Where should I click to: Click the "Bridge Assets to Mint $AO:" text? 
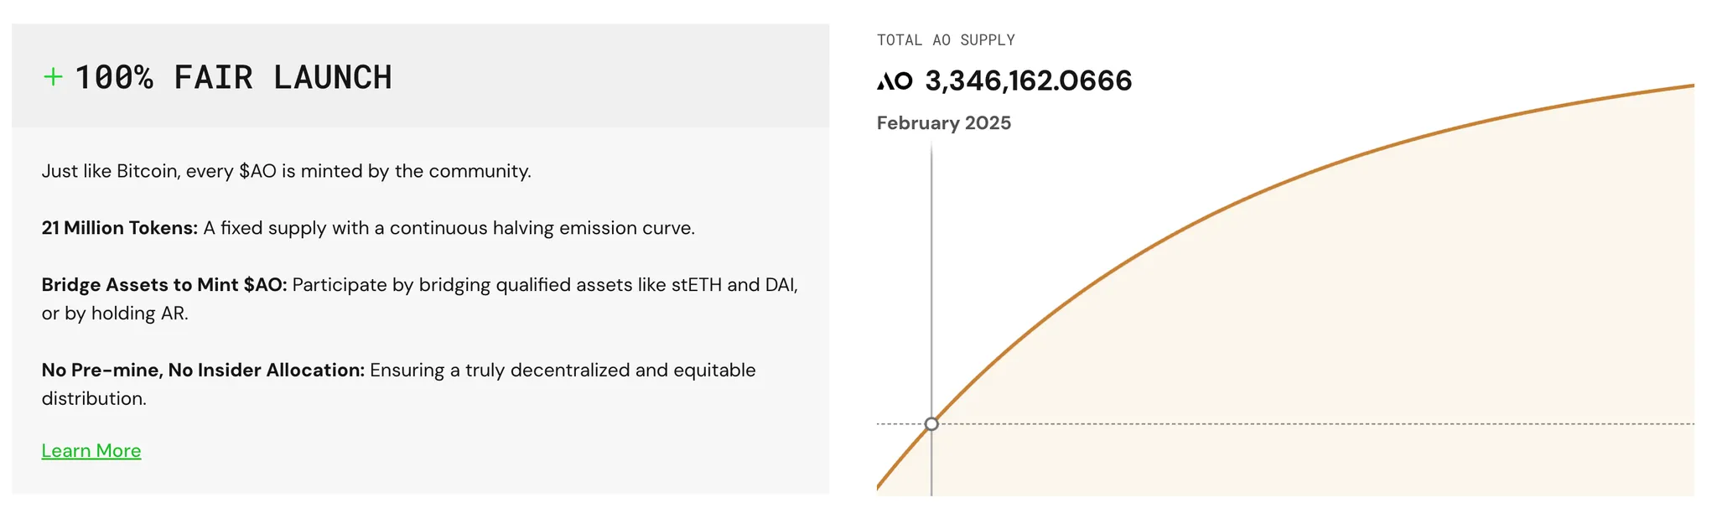coord(164,285)
